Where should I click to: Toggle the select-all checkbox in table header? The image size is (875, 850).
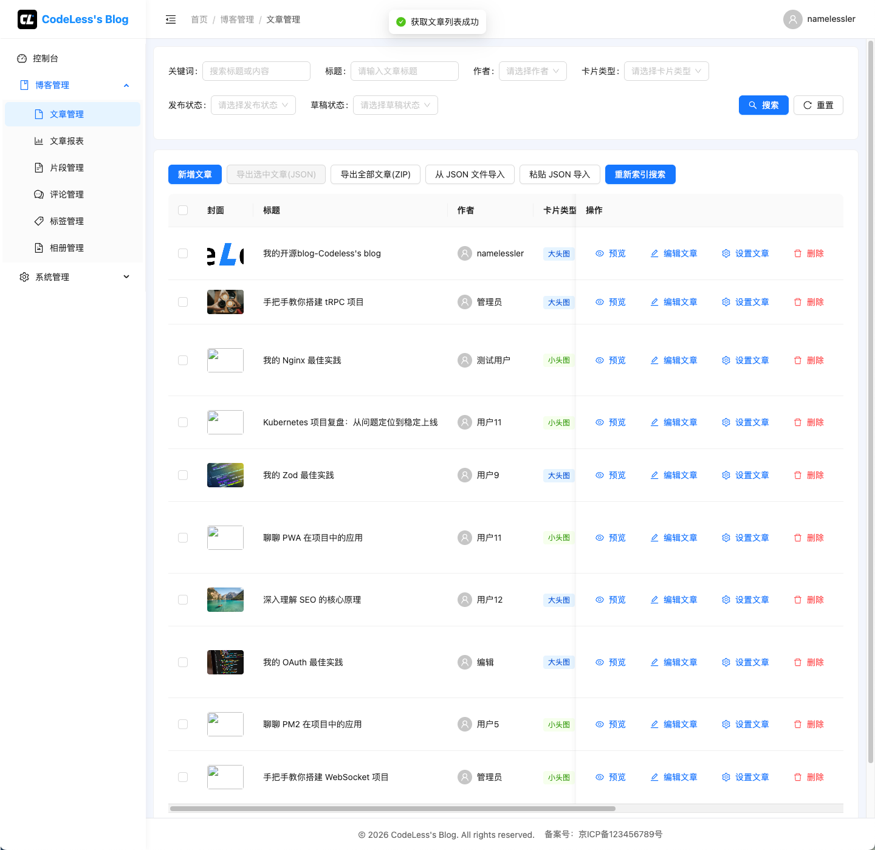pos(183,210)
